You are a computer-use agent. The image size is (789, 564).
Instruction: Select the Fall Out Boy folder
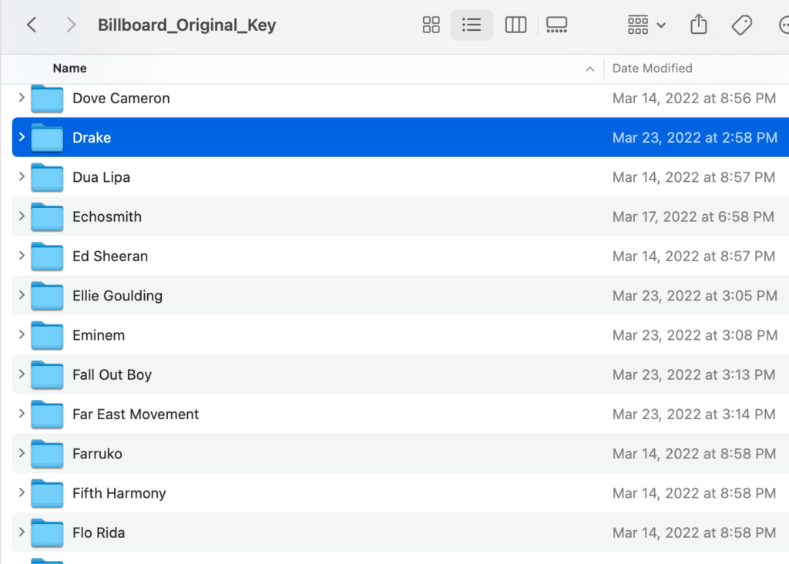[112, 374]
